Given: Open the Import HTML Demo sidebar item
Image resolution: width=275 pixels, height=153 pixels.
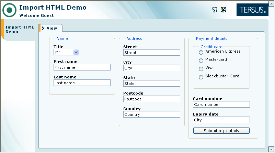Looking at the screenshot, I should (20, 30).
